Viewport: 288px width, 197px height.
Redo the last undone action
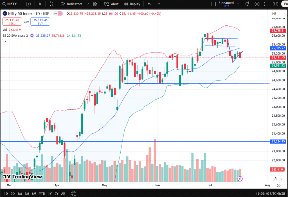(x=159, y=4)
